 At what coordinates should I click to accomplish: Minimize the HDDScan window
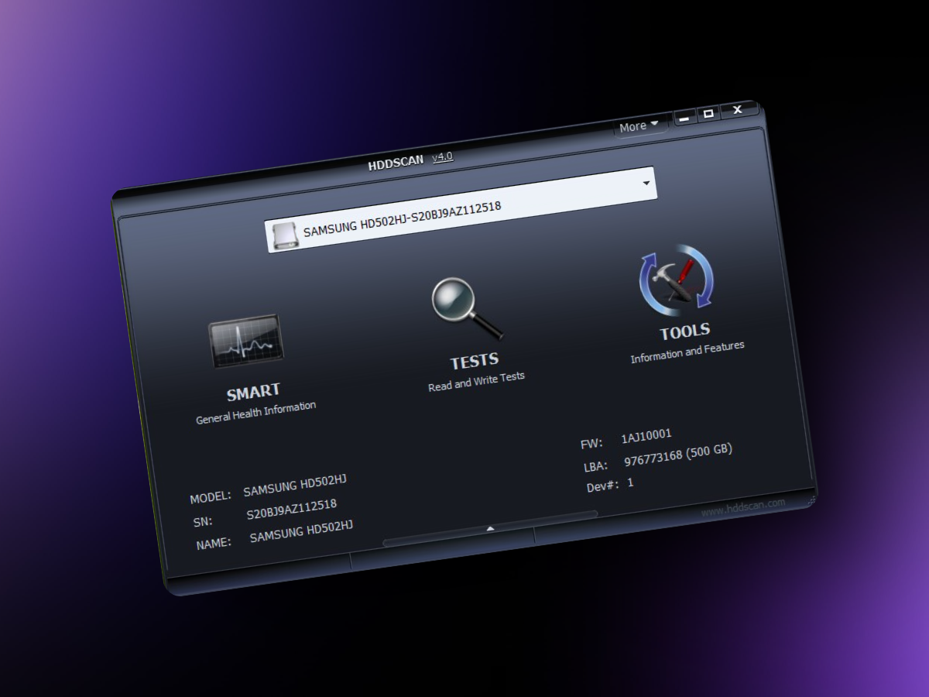(x=683, y=117)
